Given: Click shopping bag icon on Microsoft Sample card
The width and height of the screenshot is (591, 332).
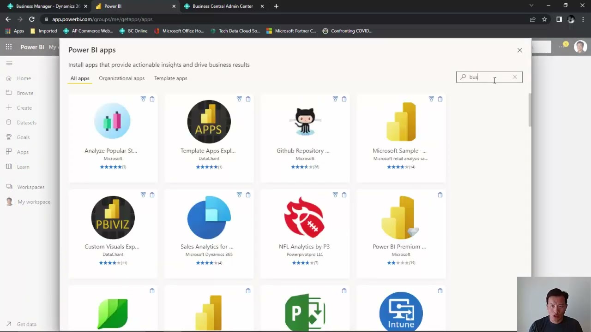Looking at the screenshot, I should [x=440, y=99].
